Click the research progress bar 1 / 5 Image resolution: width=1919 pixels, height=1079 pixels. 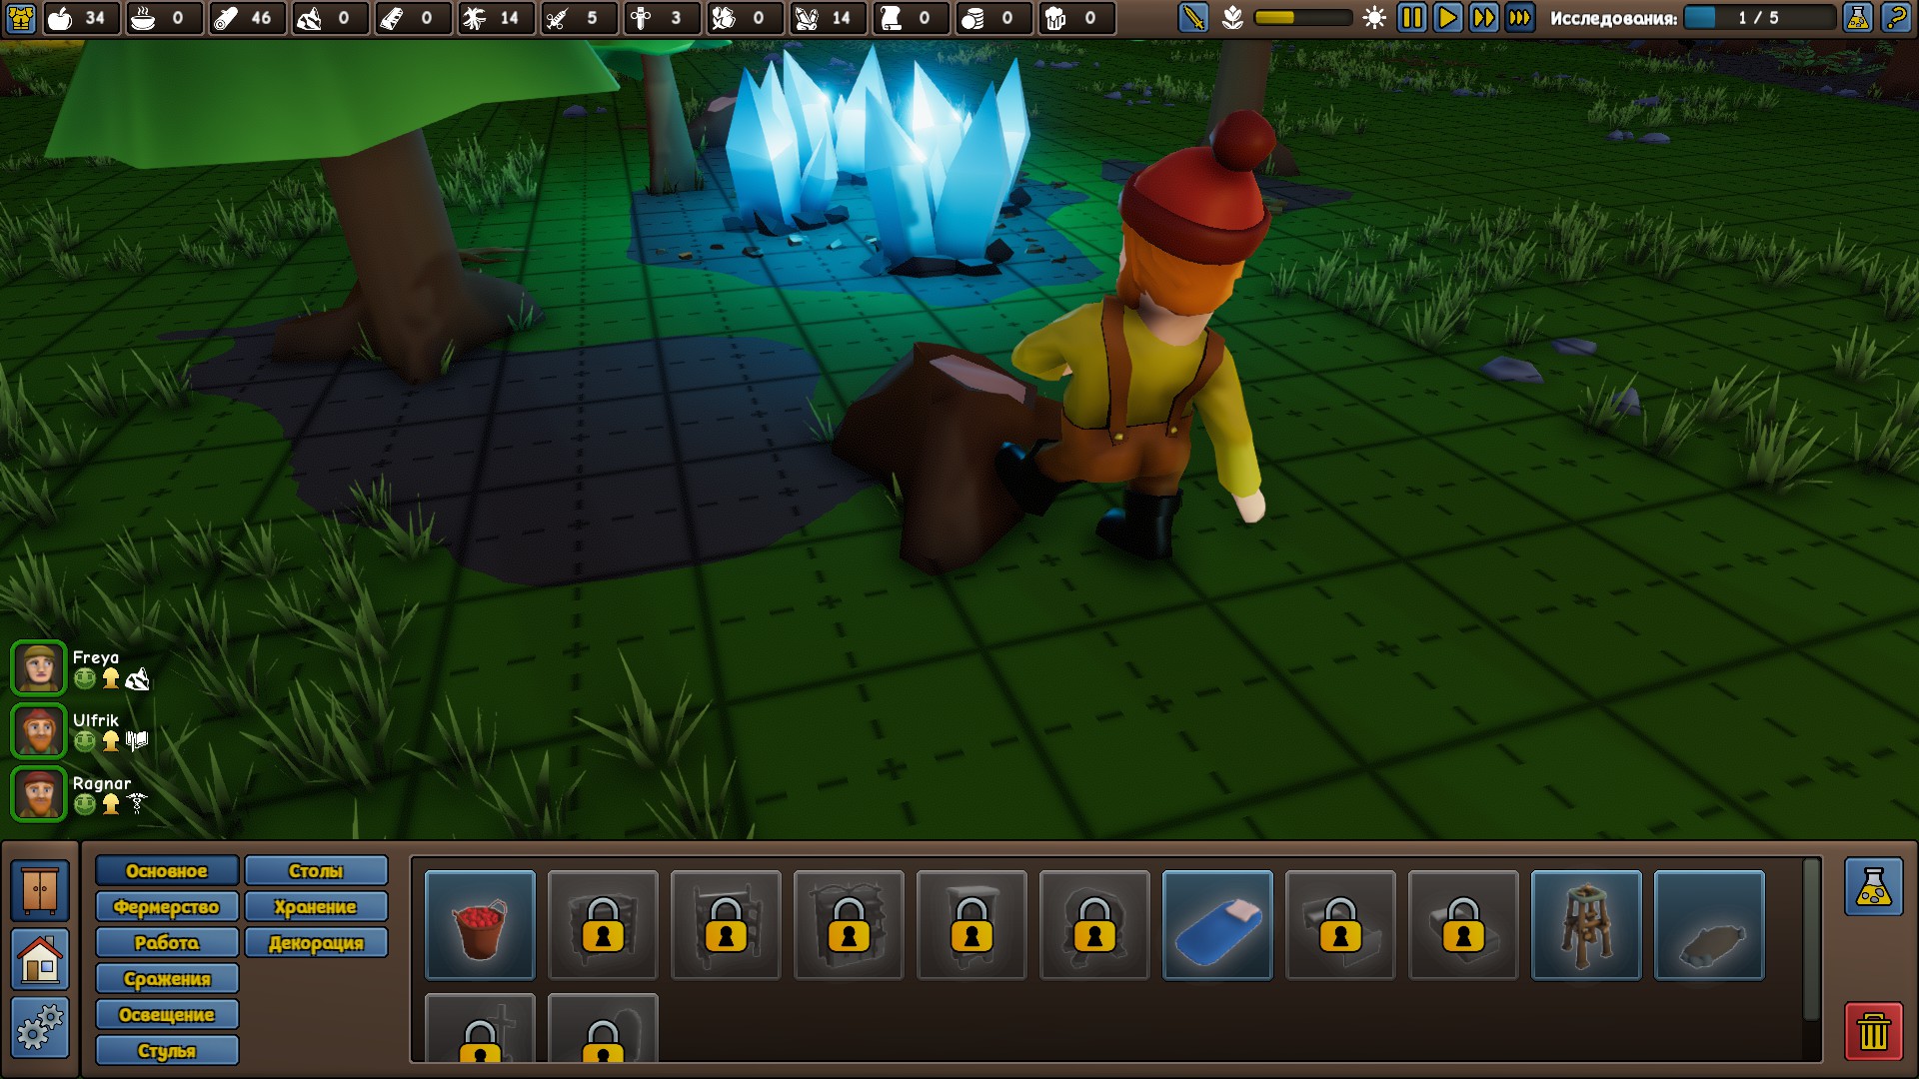[x=1758, y=18]
